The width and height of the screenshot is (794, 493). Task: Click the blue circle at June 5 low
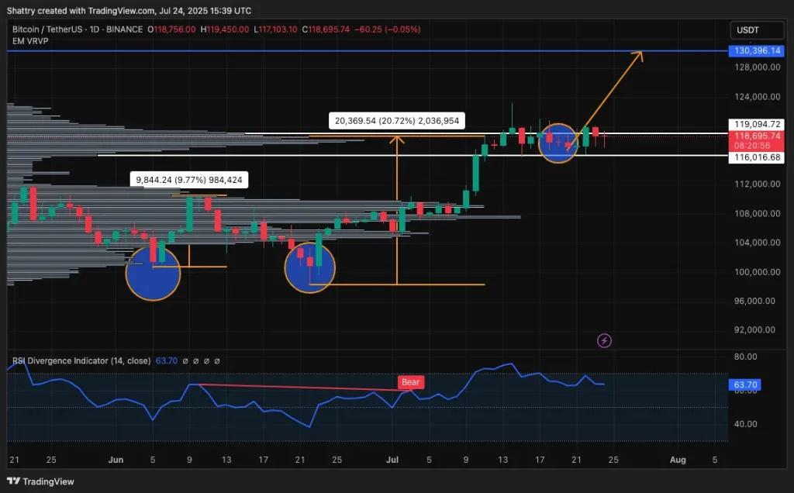click(153, 273)
